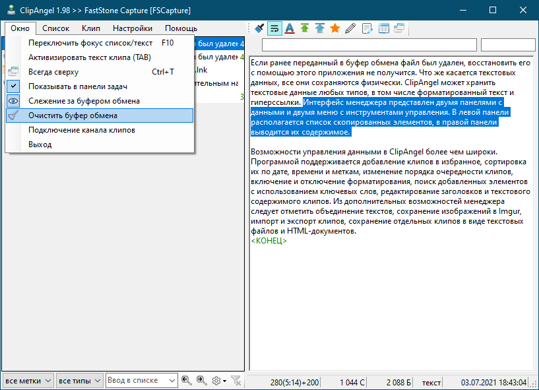Open the 'Настройки' menu

pos(133,28)
